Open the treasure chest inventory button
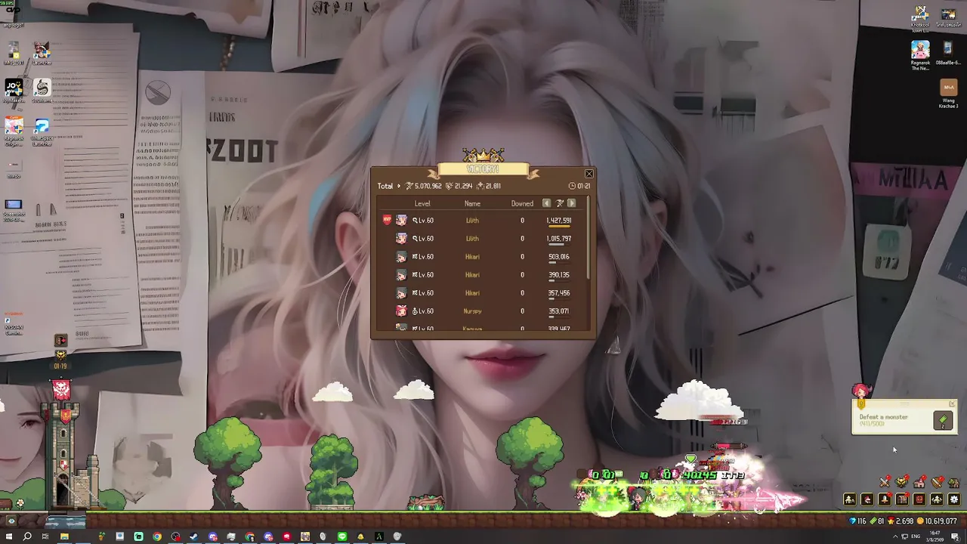This screenshot has height=544, width=967. point(902,499)
